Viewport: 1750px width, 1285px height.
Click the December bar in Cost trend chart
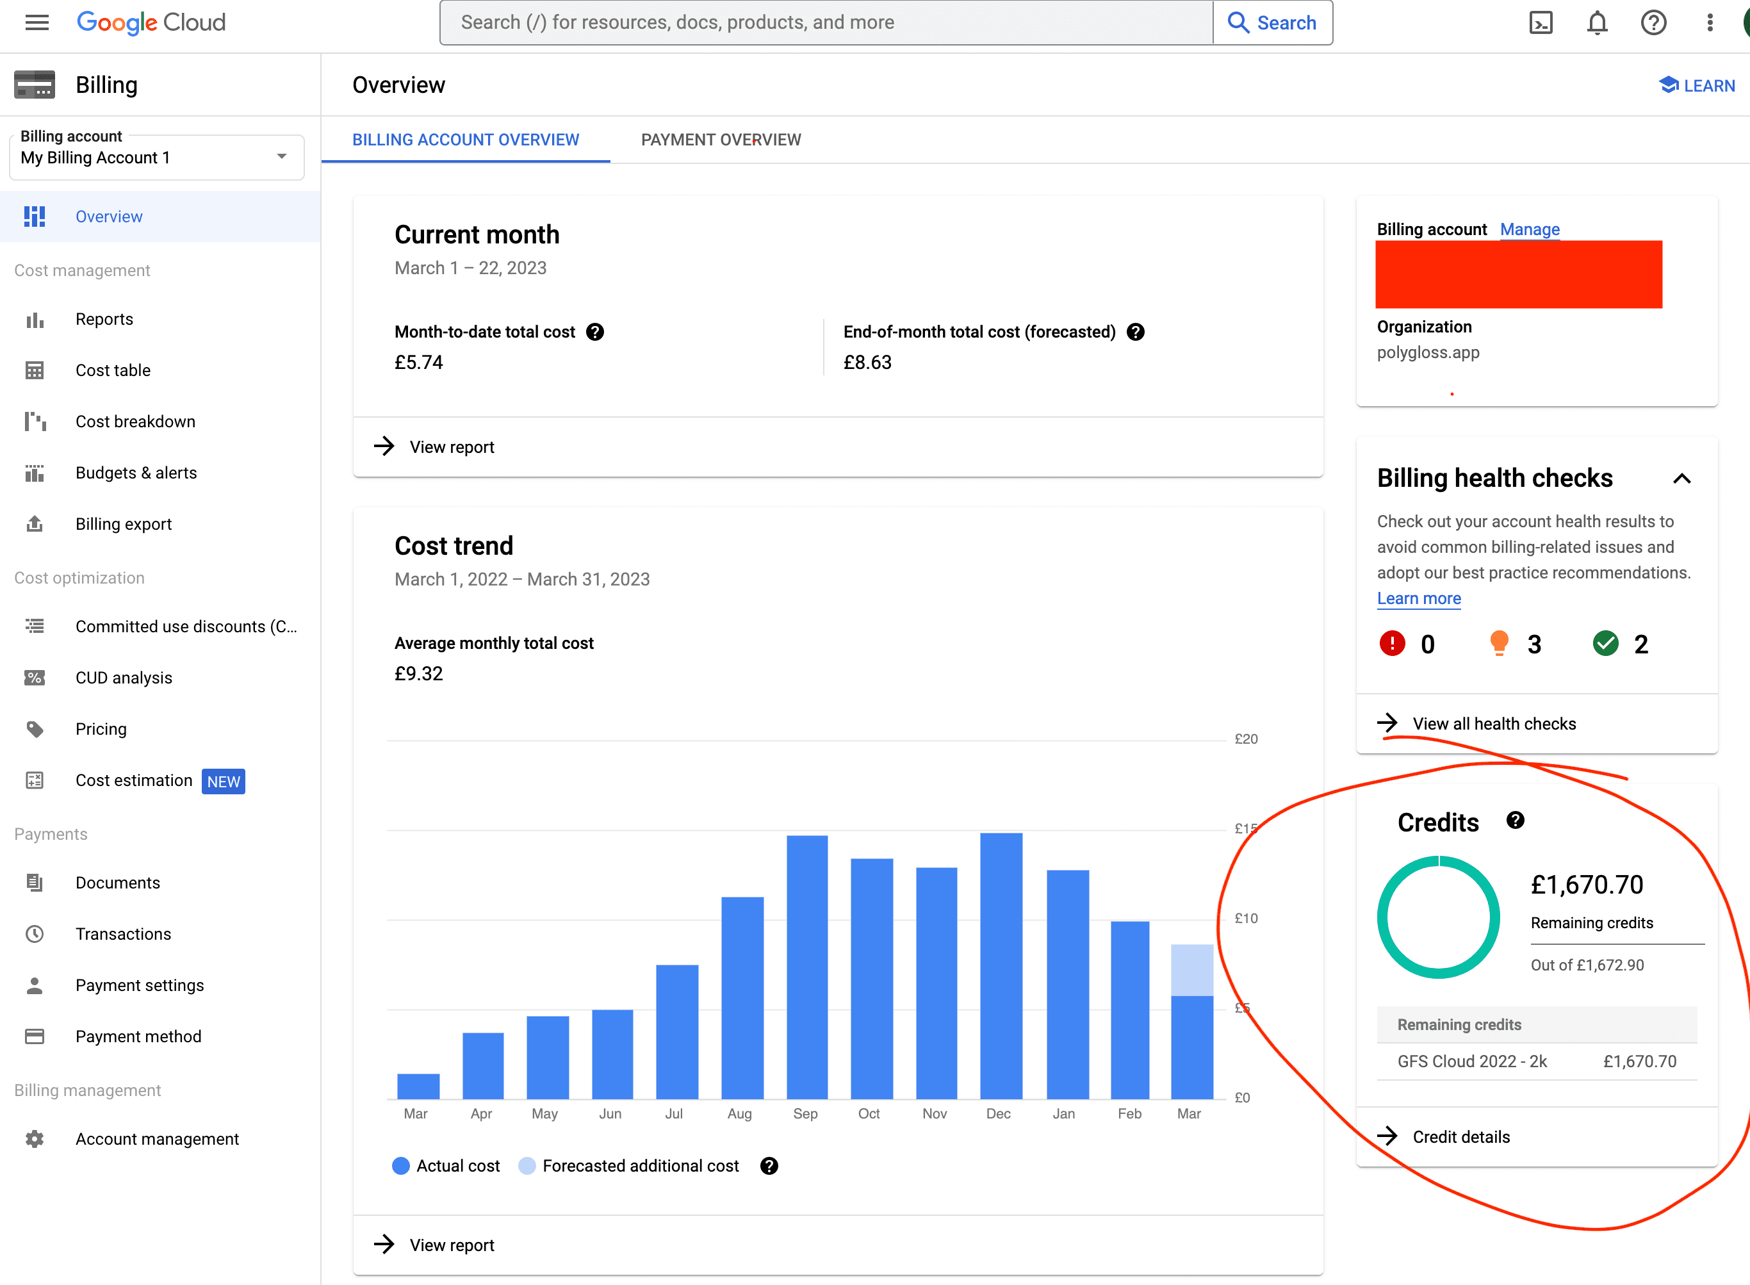tap(1001, 965)
